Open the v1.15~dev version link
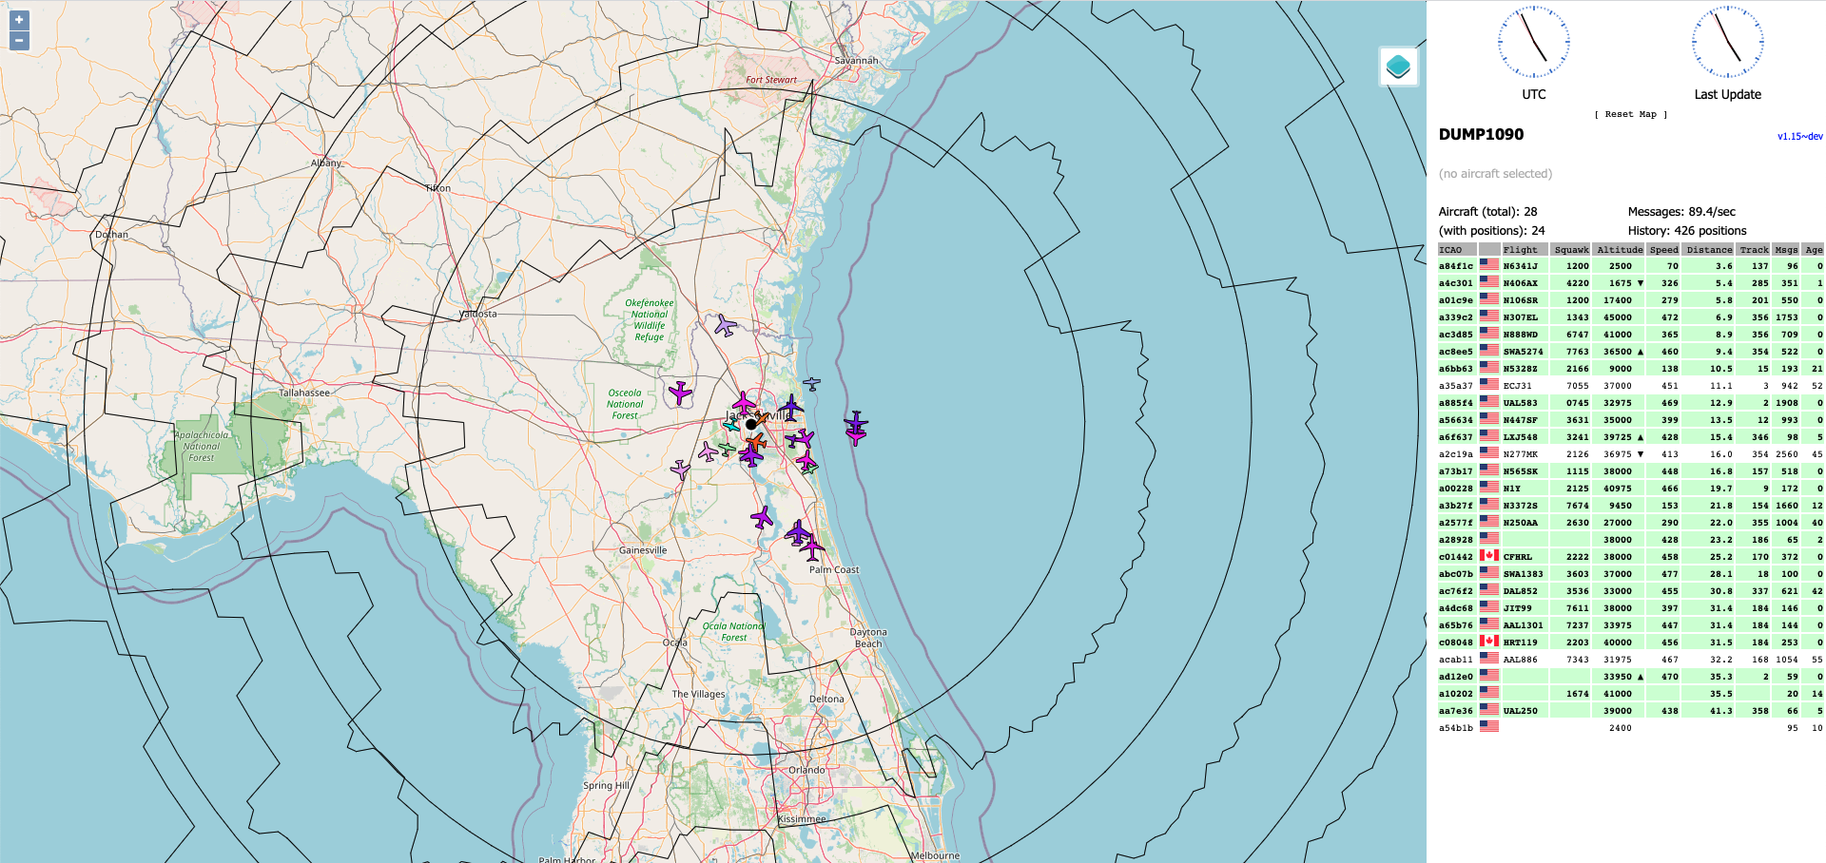Viewport: 1826px width, 863px height. click(1799, 137)
